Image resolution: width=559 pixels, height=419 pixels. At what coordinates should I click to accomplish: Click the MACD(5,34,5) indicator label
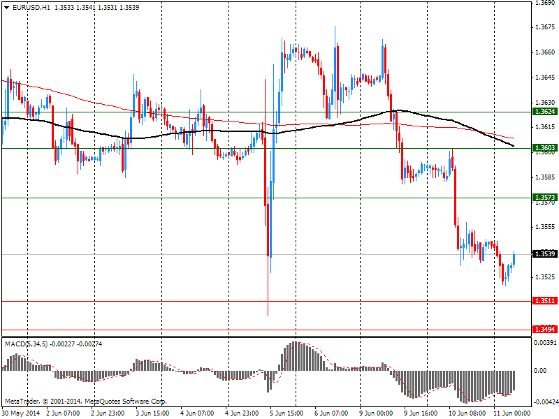tap(26, 344)
